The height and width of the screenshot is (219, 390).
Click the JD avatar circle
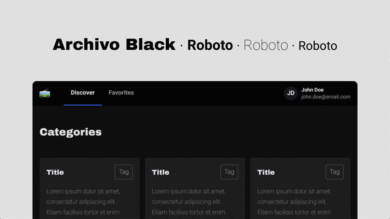click(291, 93)
